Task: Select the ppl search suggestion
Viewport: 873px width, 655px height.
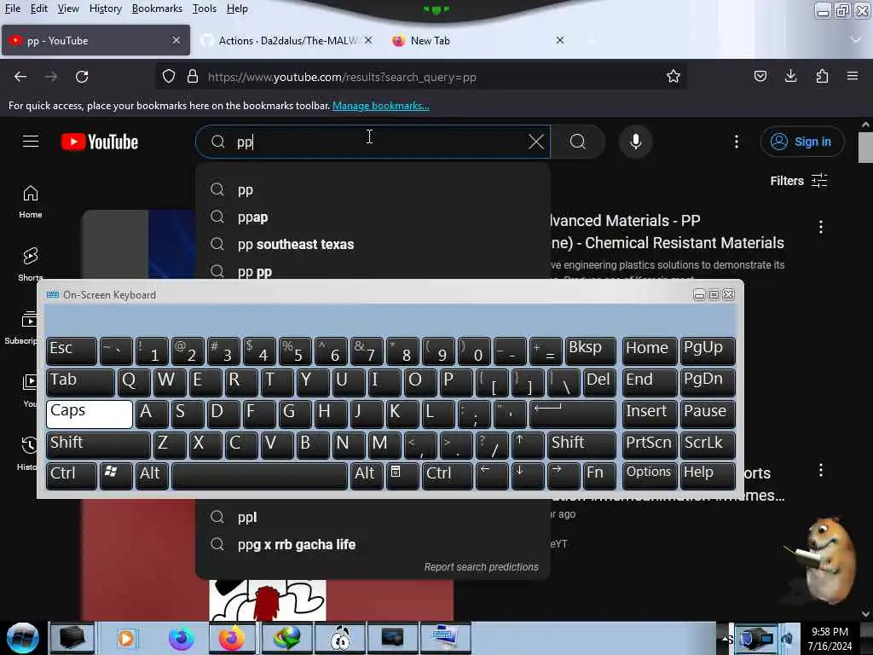Action: click(x=373, y=518)
